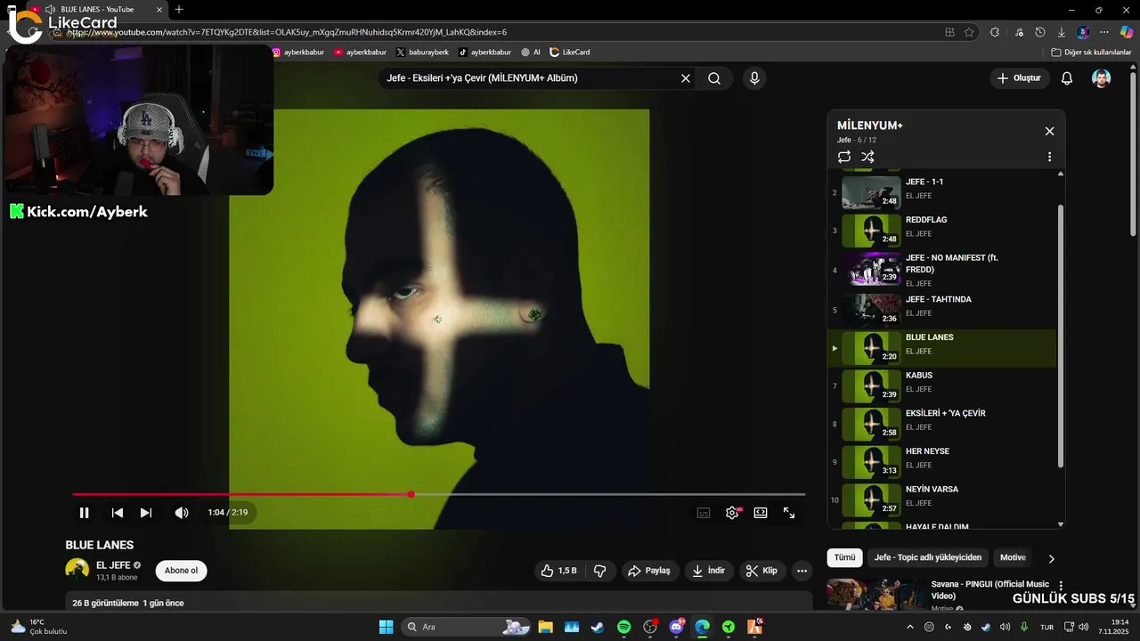1140x641 pixels.
Task: Open the ayberkbabur Instagram bookmark
Action: (x=297, y=53)
